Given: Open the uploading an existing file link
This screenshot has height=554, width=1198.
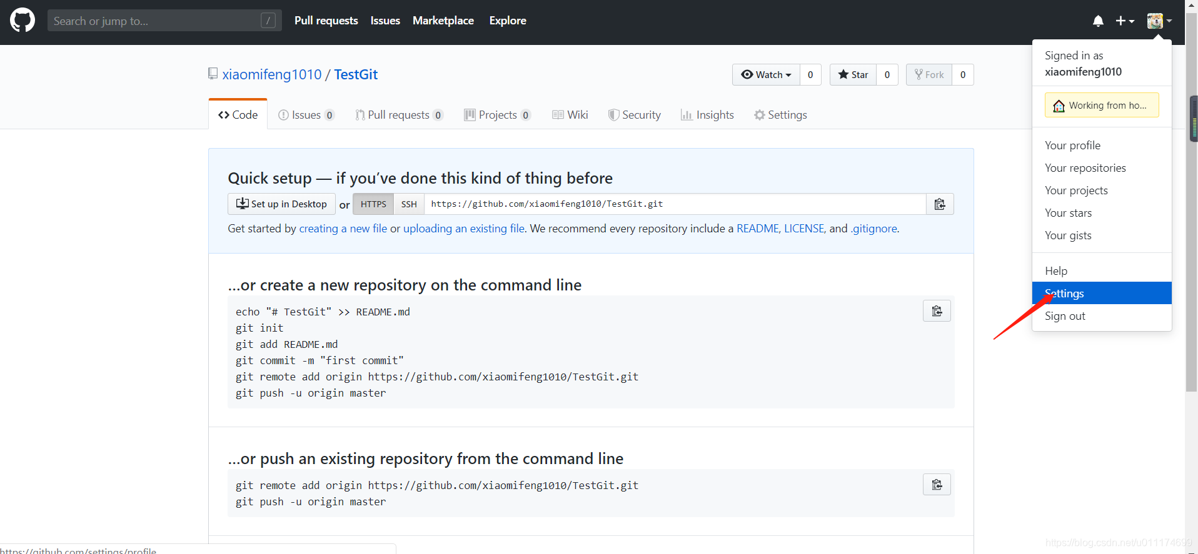Looking at the screenshot, I should (x=464, y=229).
